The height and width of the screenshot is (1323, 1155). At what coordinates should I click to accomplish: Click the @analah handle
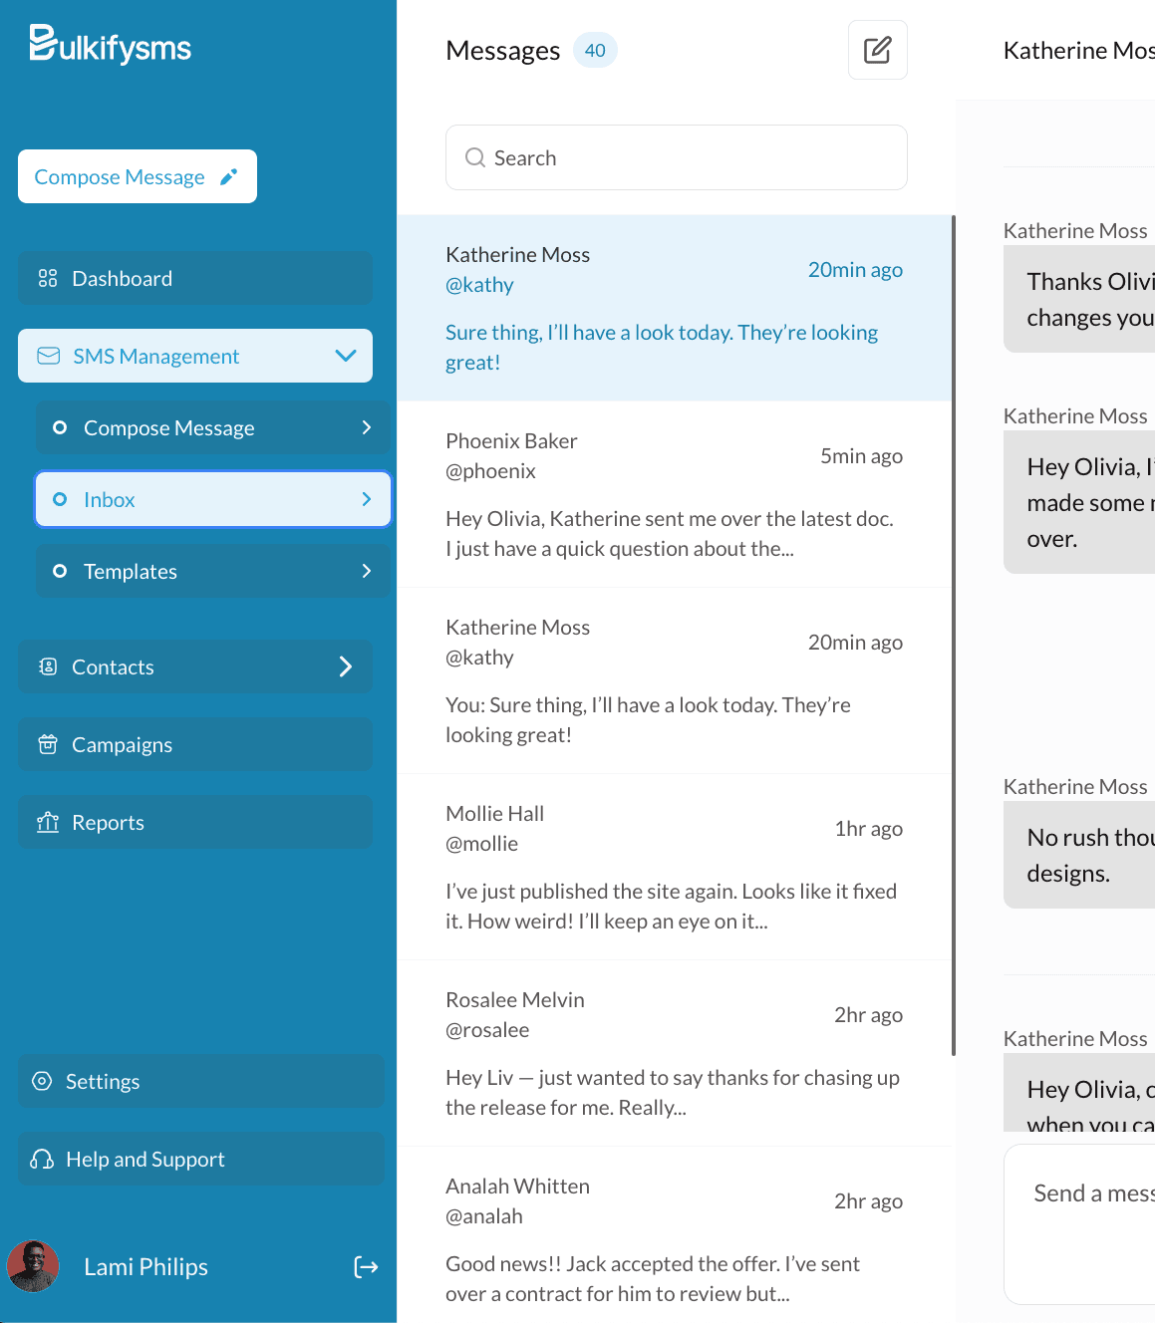(x=484, y=1216)
